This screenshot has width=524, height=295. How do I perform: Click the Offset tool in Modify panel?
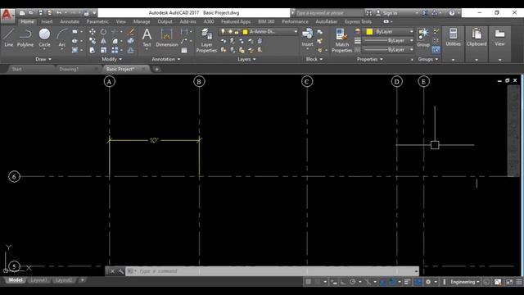point(131,50)
